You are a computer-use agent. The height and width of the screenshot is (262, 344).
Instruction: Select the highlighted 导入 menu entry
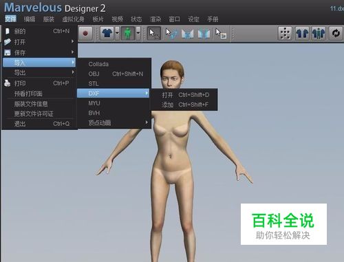coord(39,63)
